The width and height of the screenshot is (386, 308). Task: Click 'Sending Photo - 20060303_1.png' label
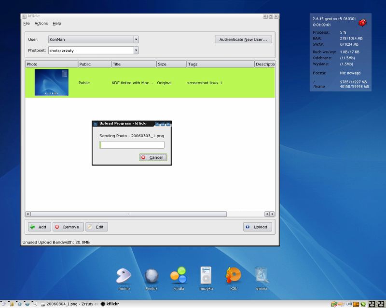tap(132, 136)
